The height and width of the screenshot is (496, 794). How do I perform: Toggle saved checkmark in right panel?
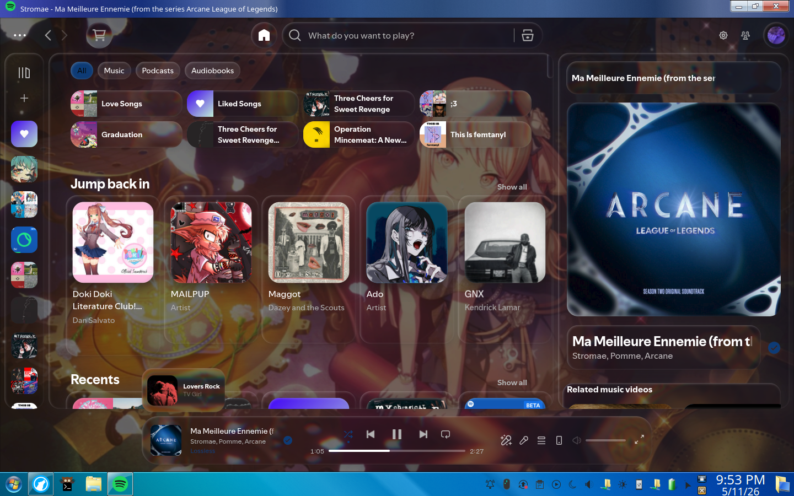coord(774,348)
